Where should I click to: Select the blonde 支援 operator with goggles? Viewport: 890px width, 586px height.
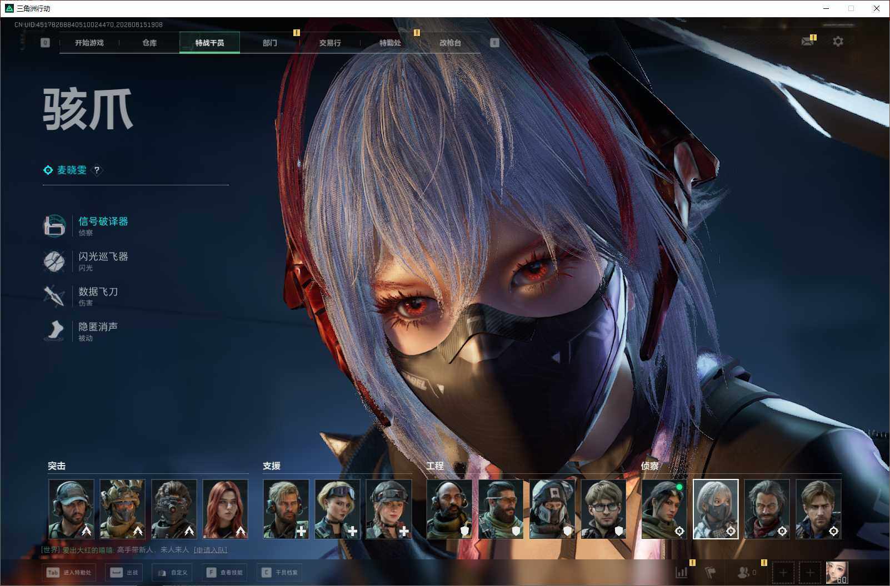337,509
